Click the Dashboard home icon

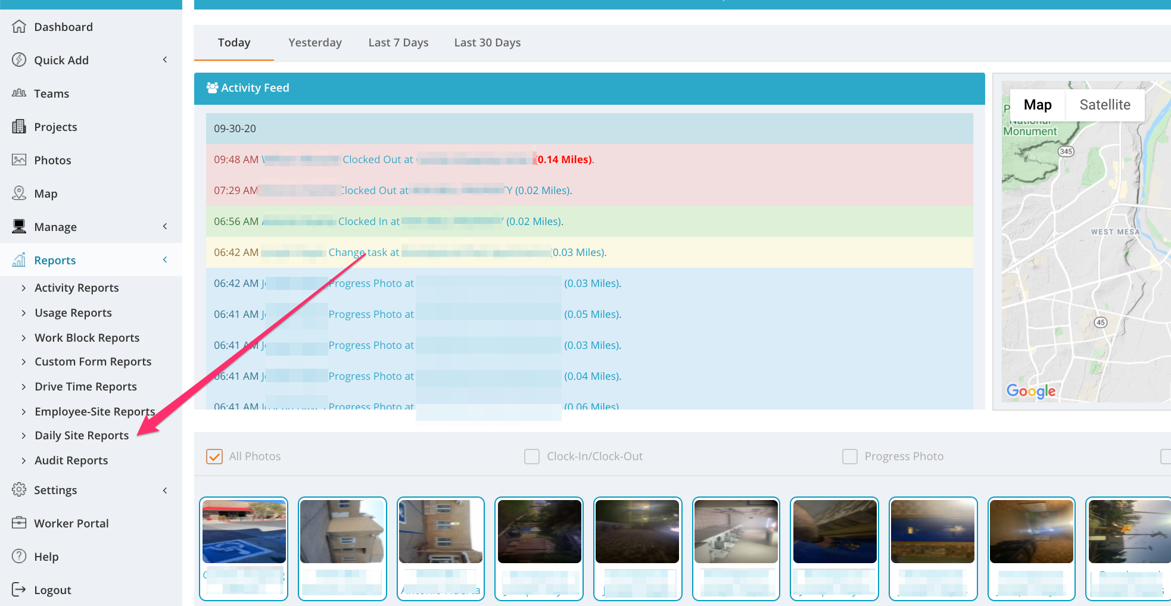click(x=19, y=27)
